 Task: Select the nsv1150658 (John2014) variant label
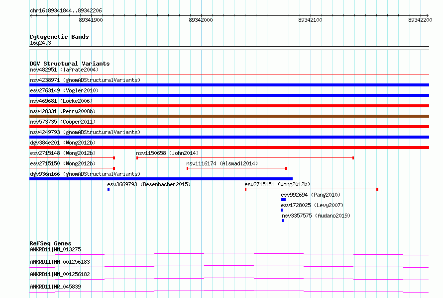[167, 153]
